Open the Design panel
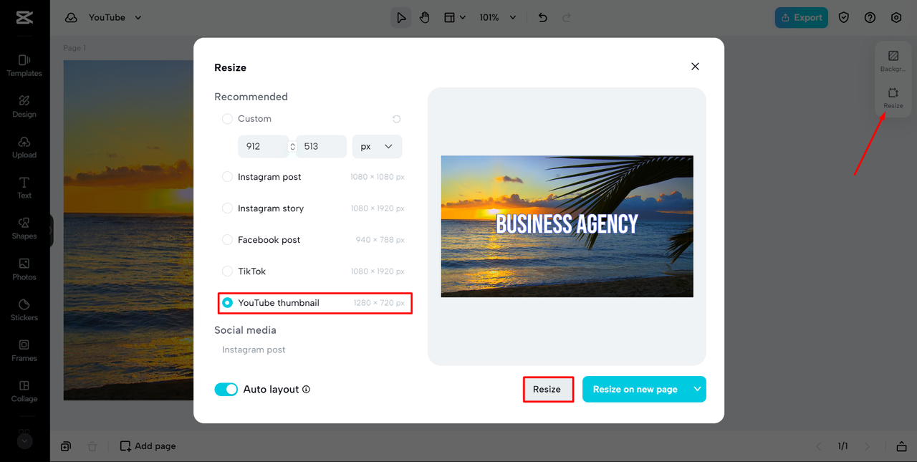 coord(24,106)
